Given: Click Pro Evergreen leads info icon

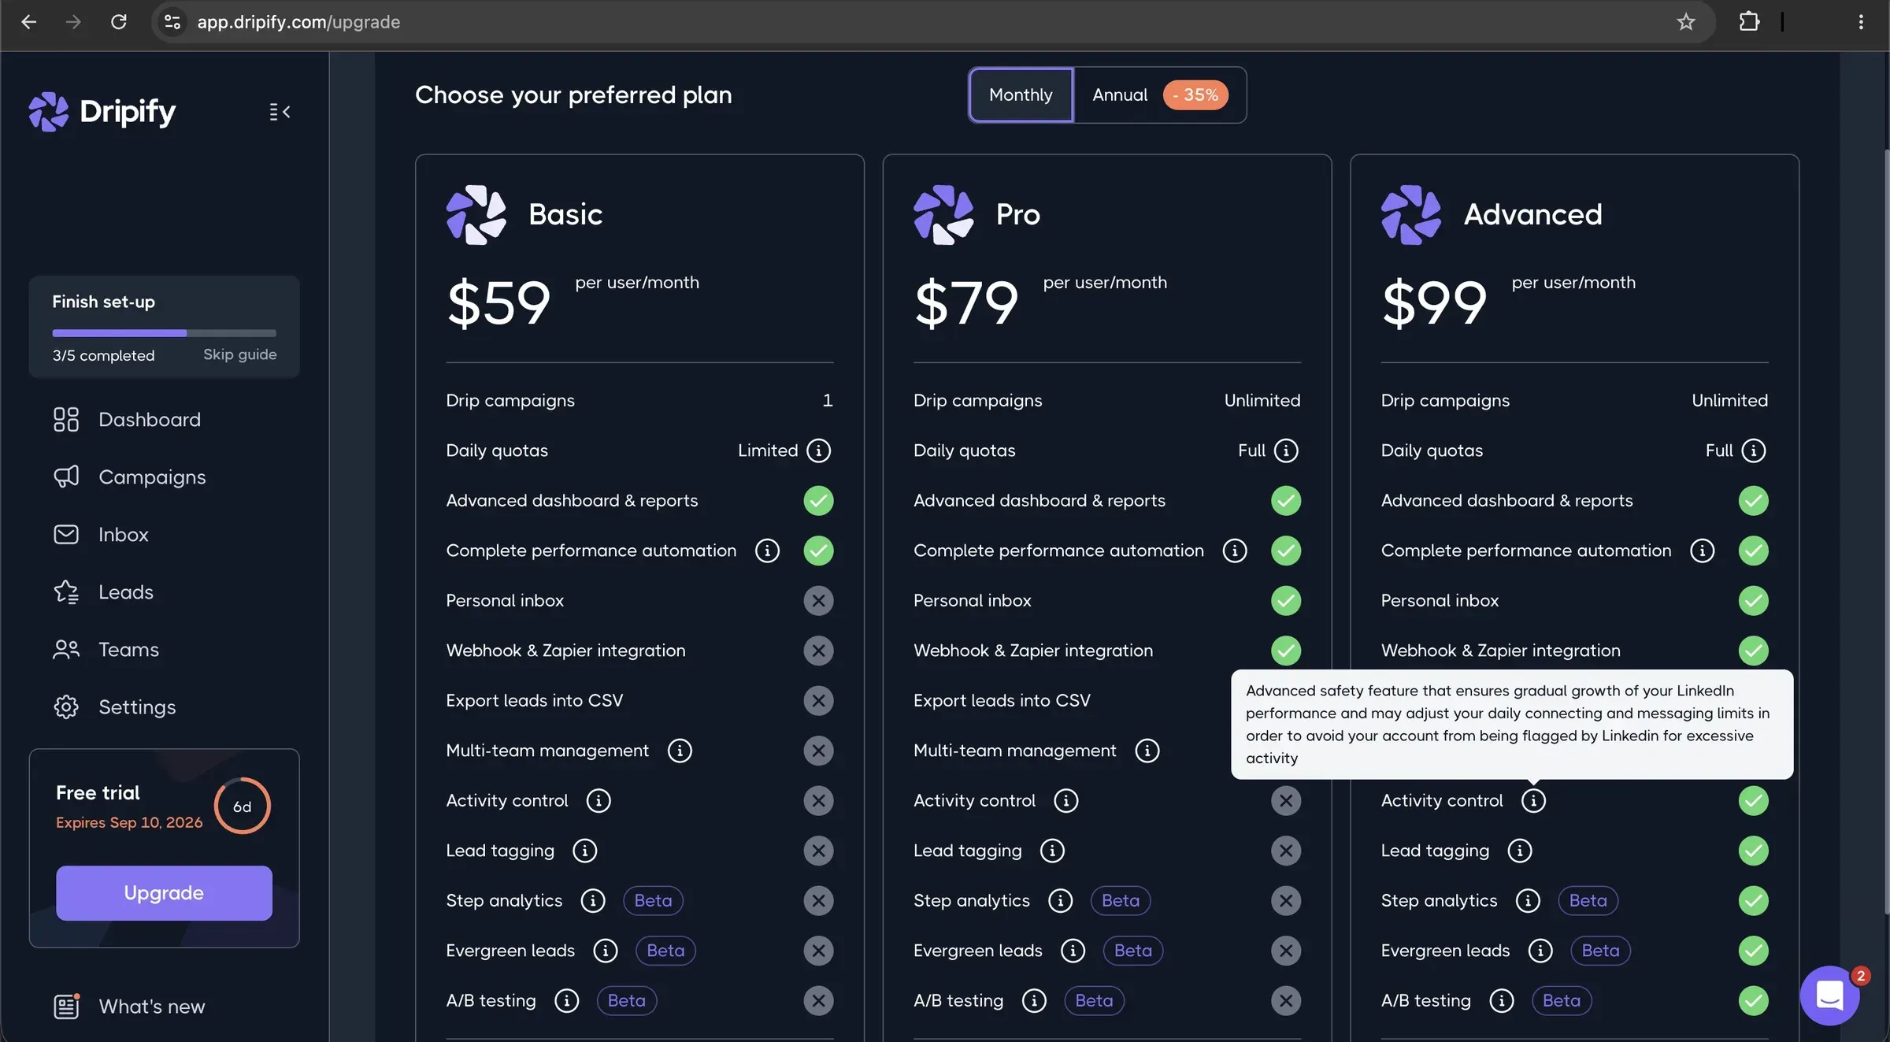Looking at the screenshot, I should click(x=1073, y=951).
